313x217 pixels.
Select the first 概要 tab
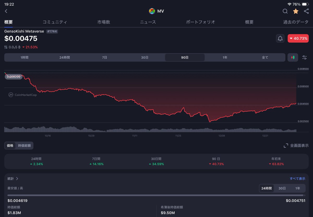click(x=9, y=22)
